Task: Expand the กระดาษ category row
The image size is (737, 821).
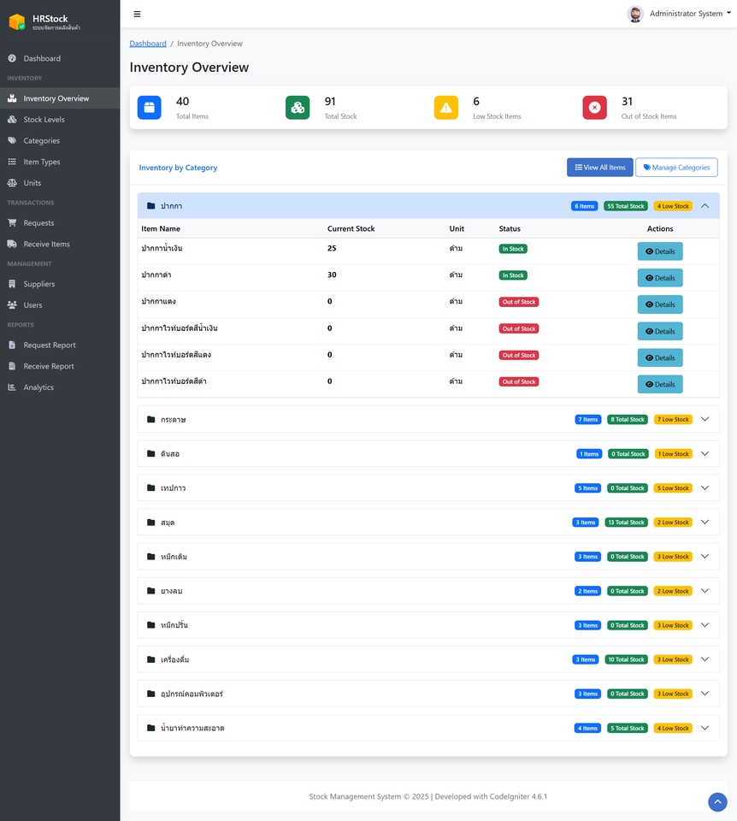Action: (x=428, y=419)
